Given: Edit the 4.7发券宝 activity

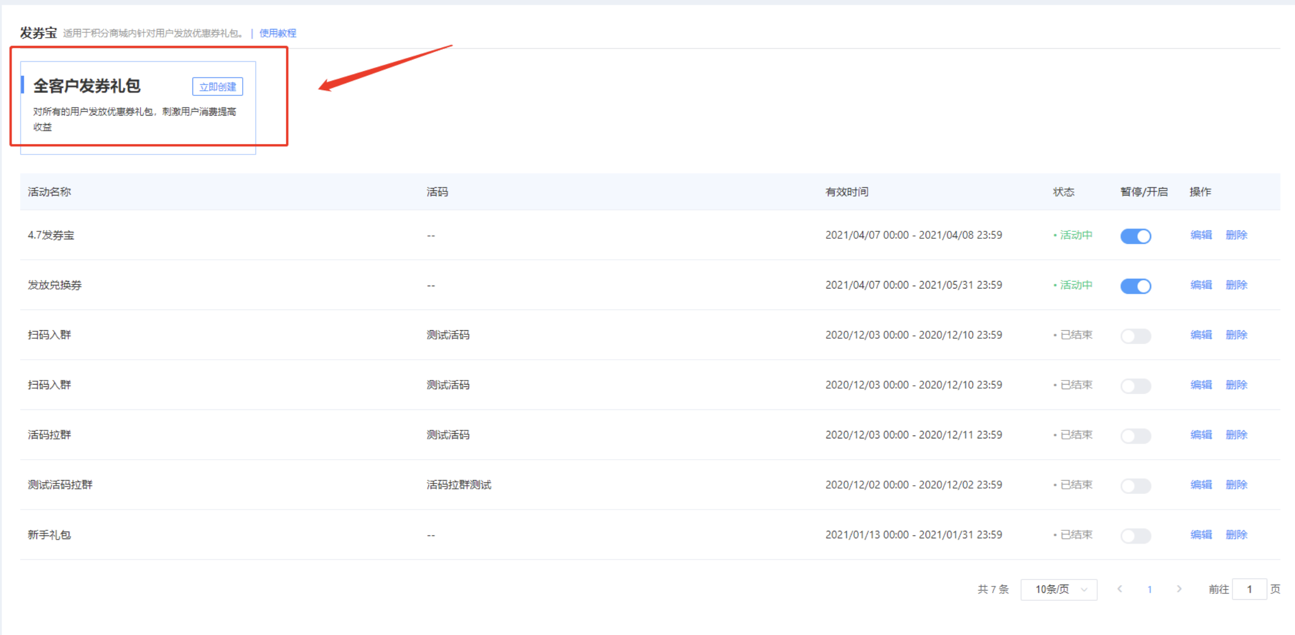Looking at the screenshot, I should click(1201, 235).
